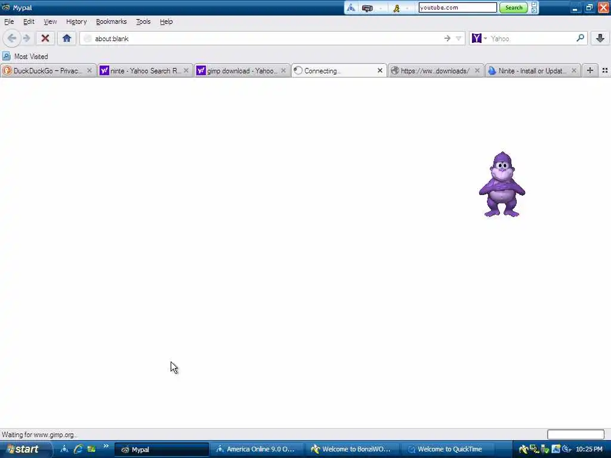Click the small restore icon beside Search
Image resolution: width=611 pixels, height=458 pixels.
point(534,4)
